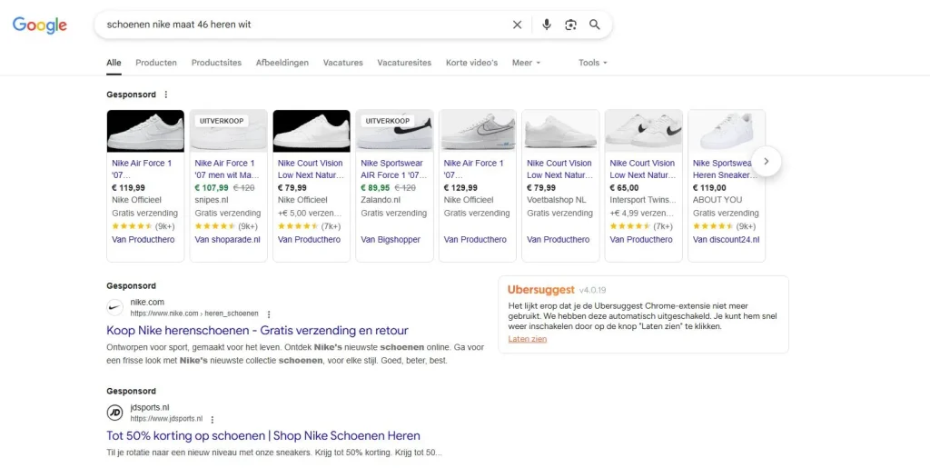
Task: Open the Zalando.nl Air Force 1 shoe image
Action: point(394,131)
